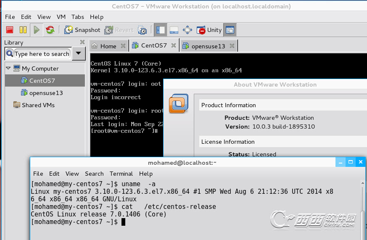
Task: Click the Library search input field
Action: pyautogui.click(x=42, y=54)
